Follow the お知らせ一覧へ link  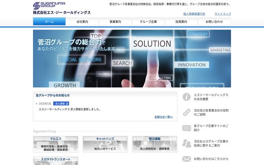click(163, 117)
